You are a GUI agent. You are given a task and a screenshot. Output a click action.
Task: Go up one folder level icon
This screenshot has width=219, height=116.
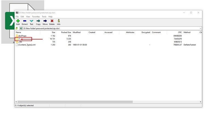[17, 28]
